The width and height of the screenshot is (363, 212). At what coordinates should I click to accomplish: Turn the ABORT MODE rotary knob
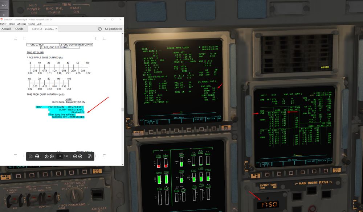click(x=75, y=195)
